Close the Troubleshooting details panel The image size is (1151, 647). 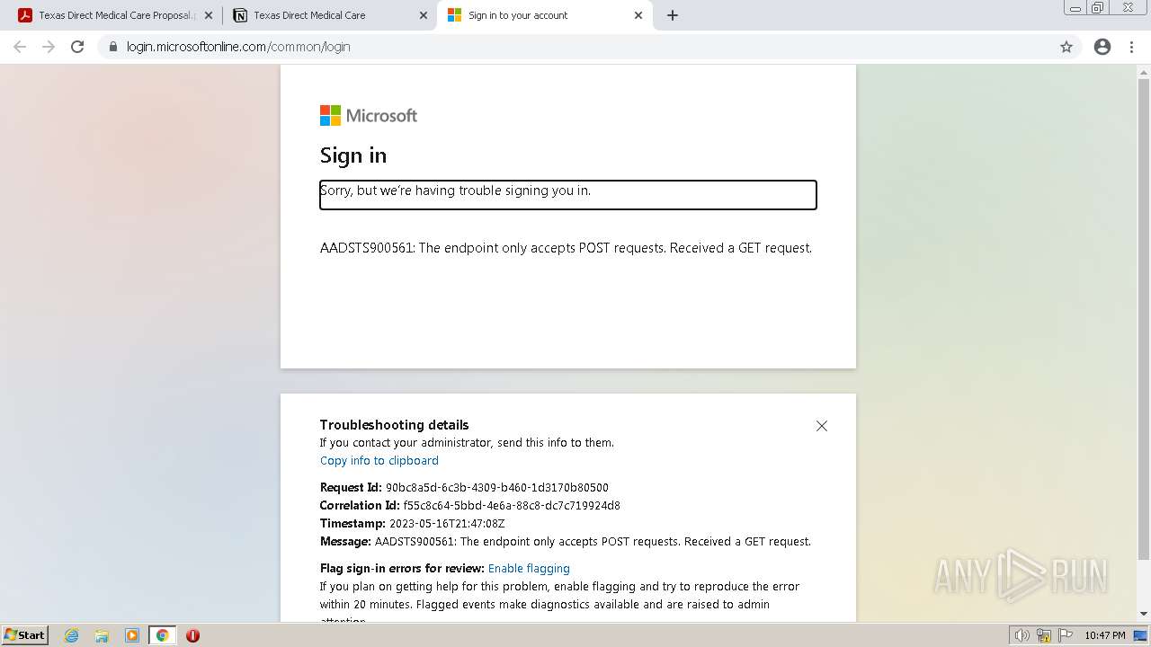pyautogui.click(x=821, y=426)
